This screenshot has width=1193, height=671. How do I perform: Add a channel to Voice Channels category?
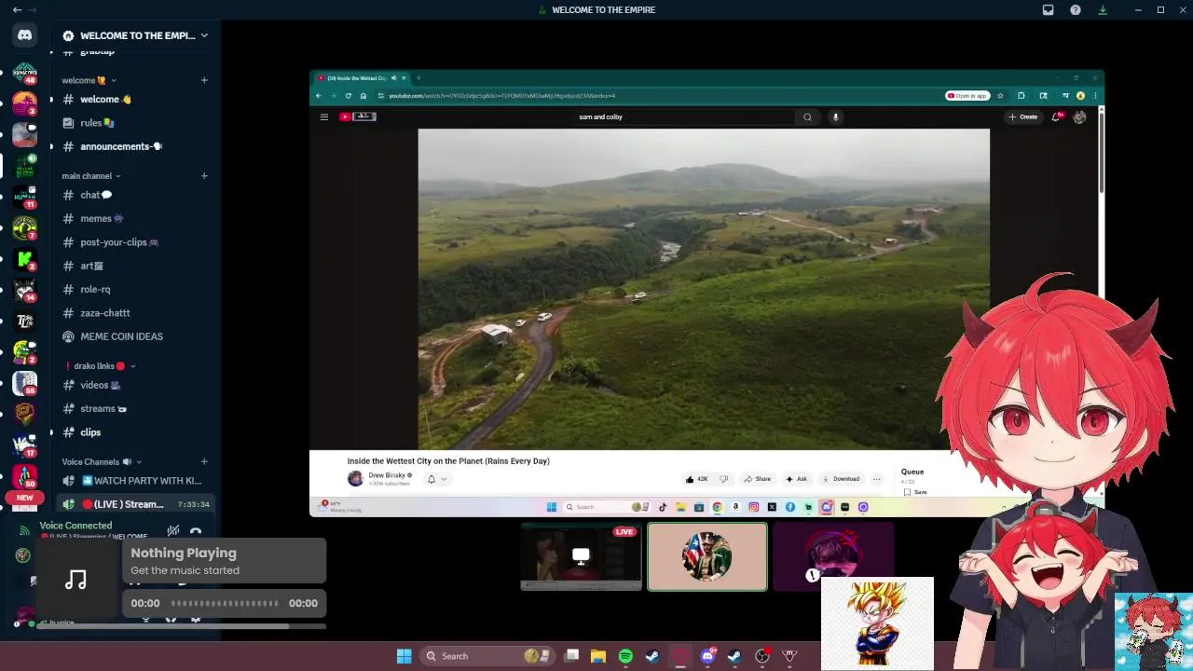pyautogui.click(x=204, y=461)
